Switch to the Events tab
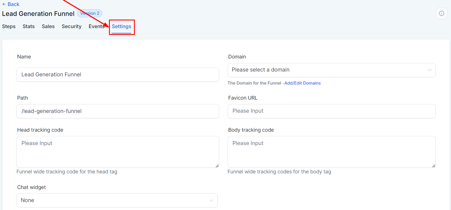Viewport: 451px width, 210px height. pyautogui.click(x=97, y=26)
